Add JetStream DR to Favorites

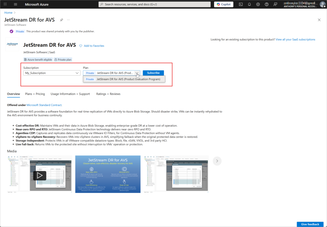[x=92, y=46]
